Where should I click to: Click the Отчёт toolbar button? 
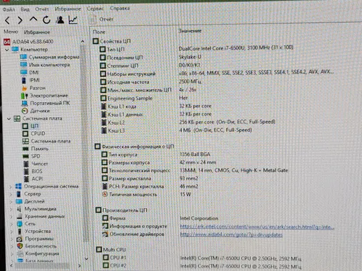101,19
